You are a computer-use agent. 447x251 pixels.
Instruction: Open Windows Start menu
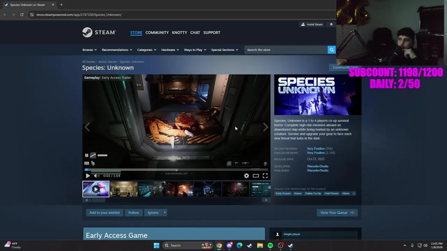pyautogui.click(x=156, y=245)
